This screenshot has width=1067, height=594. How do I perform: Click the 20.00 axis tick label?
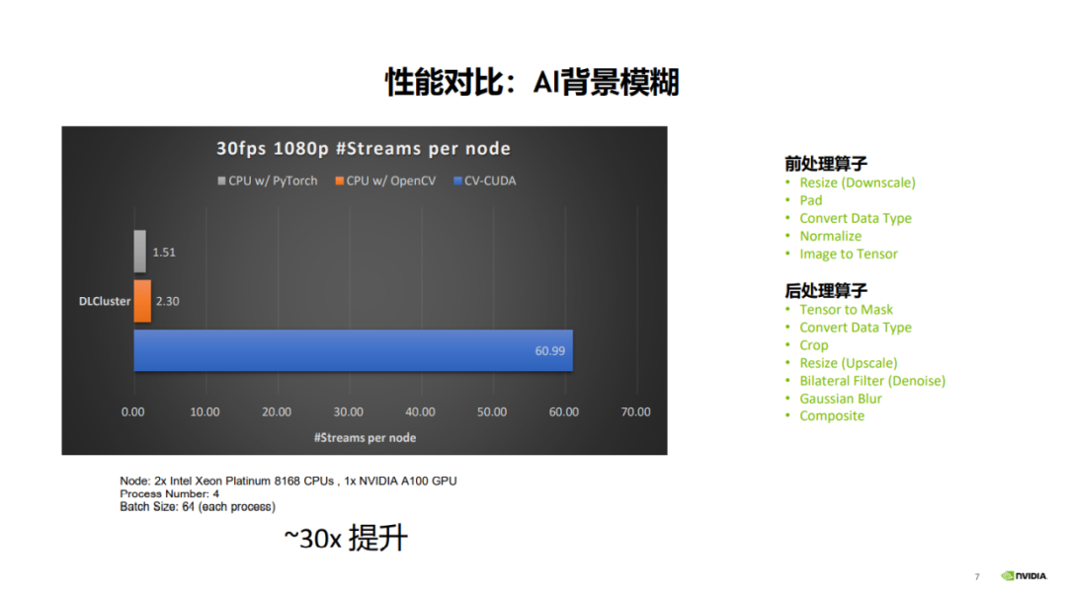[x=277, y=411]
